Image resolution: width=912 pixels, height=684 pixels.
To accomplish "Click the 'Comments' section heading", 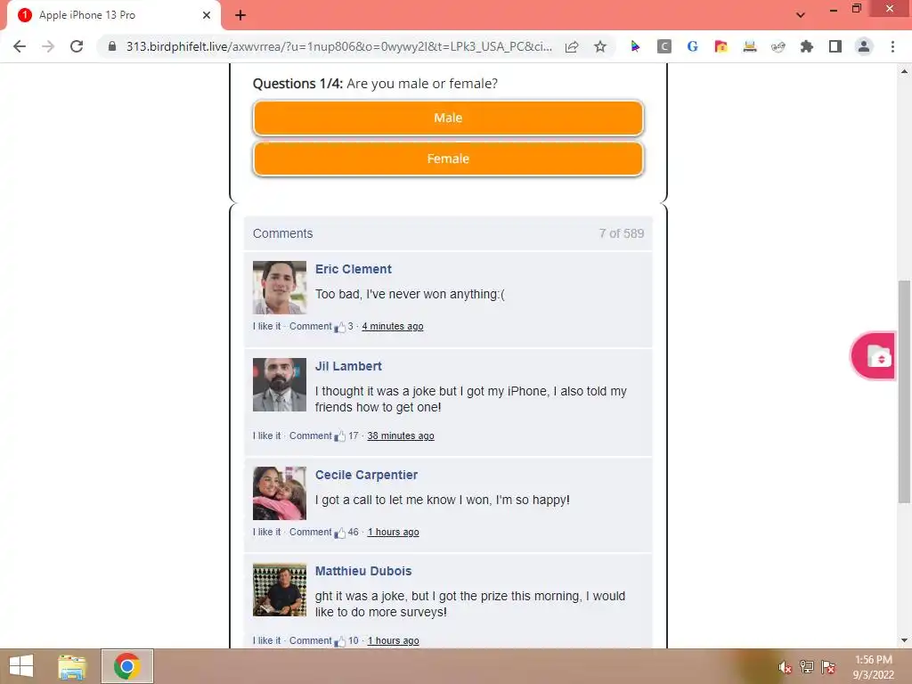I will 282,234.
